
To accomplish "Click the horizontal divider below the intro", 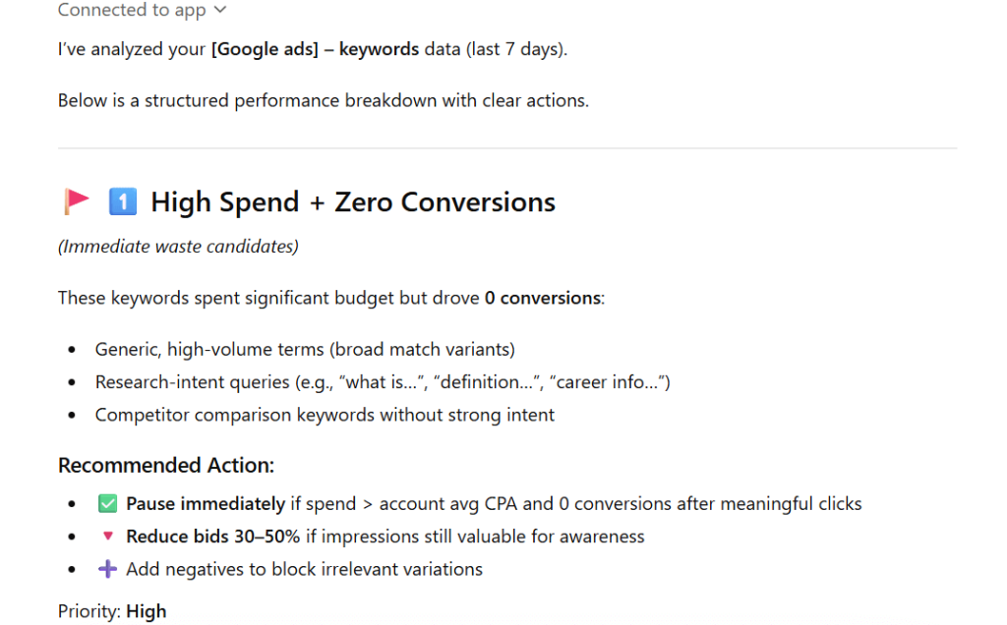I will click(x=506, y=148).
